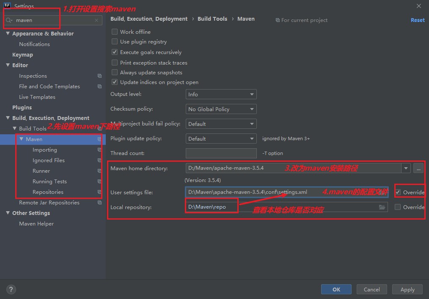Screen dimensions: 429x299
Task: Open Maven home directory dropdown arrow
Action: tap(406, 168)
